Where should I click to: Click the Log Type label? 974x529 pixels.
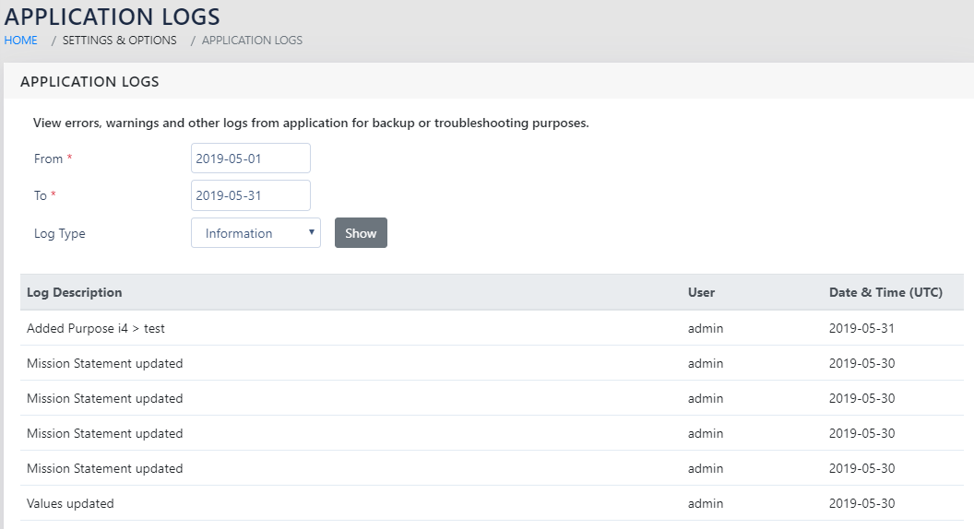[x=59, y=233]
